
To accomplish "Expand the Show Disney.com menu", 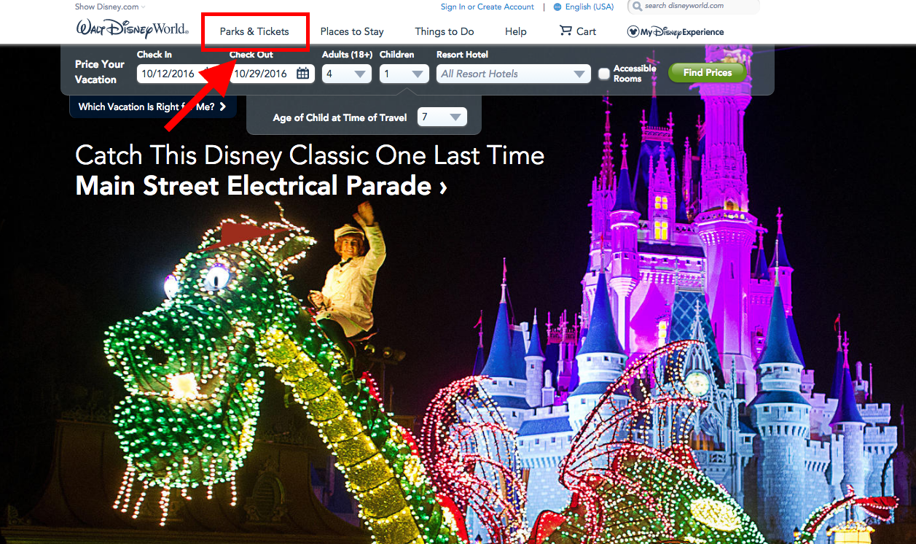I will 110,7.
